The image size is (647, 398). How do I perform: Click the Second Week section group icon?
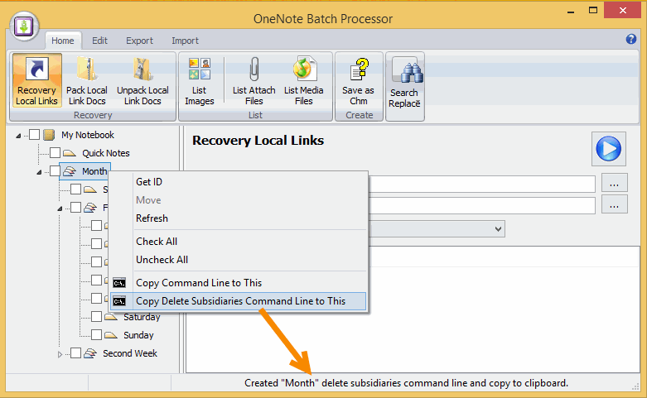point(90,353)
